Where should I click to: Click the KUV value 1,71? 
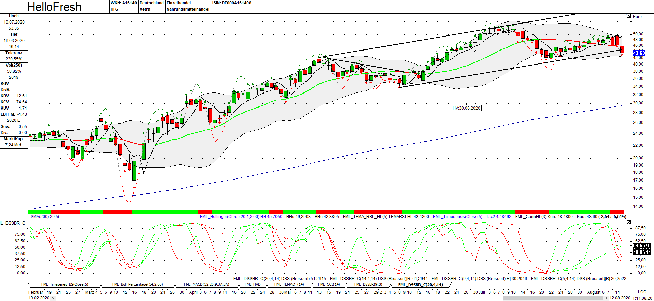23,108
